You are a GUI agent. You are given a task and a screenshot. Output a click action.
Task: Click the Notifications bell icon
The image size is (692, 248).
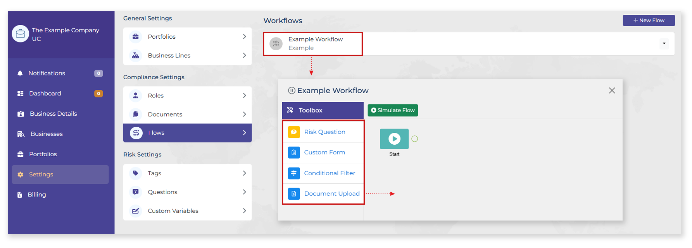point(20,73)
